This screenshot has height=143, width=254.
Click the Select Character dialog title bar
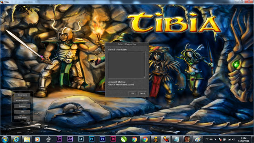point(127,44)
